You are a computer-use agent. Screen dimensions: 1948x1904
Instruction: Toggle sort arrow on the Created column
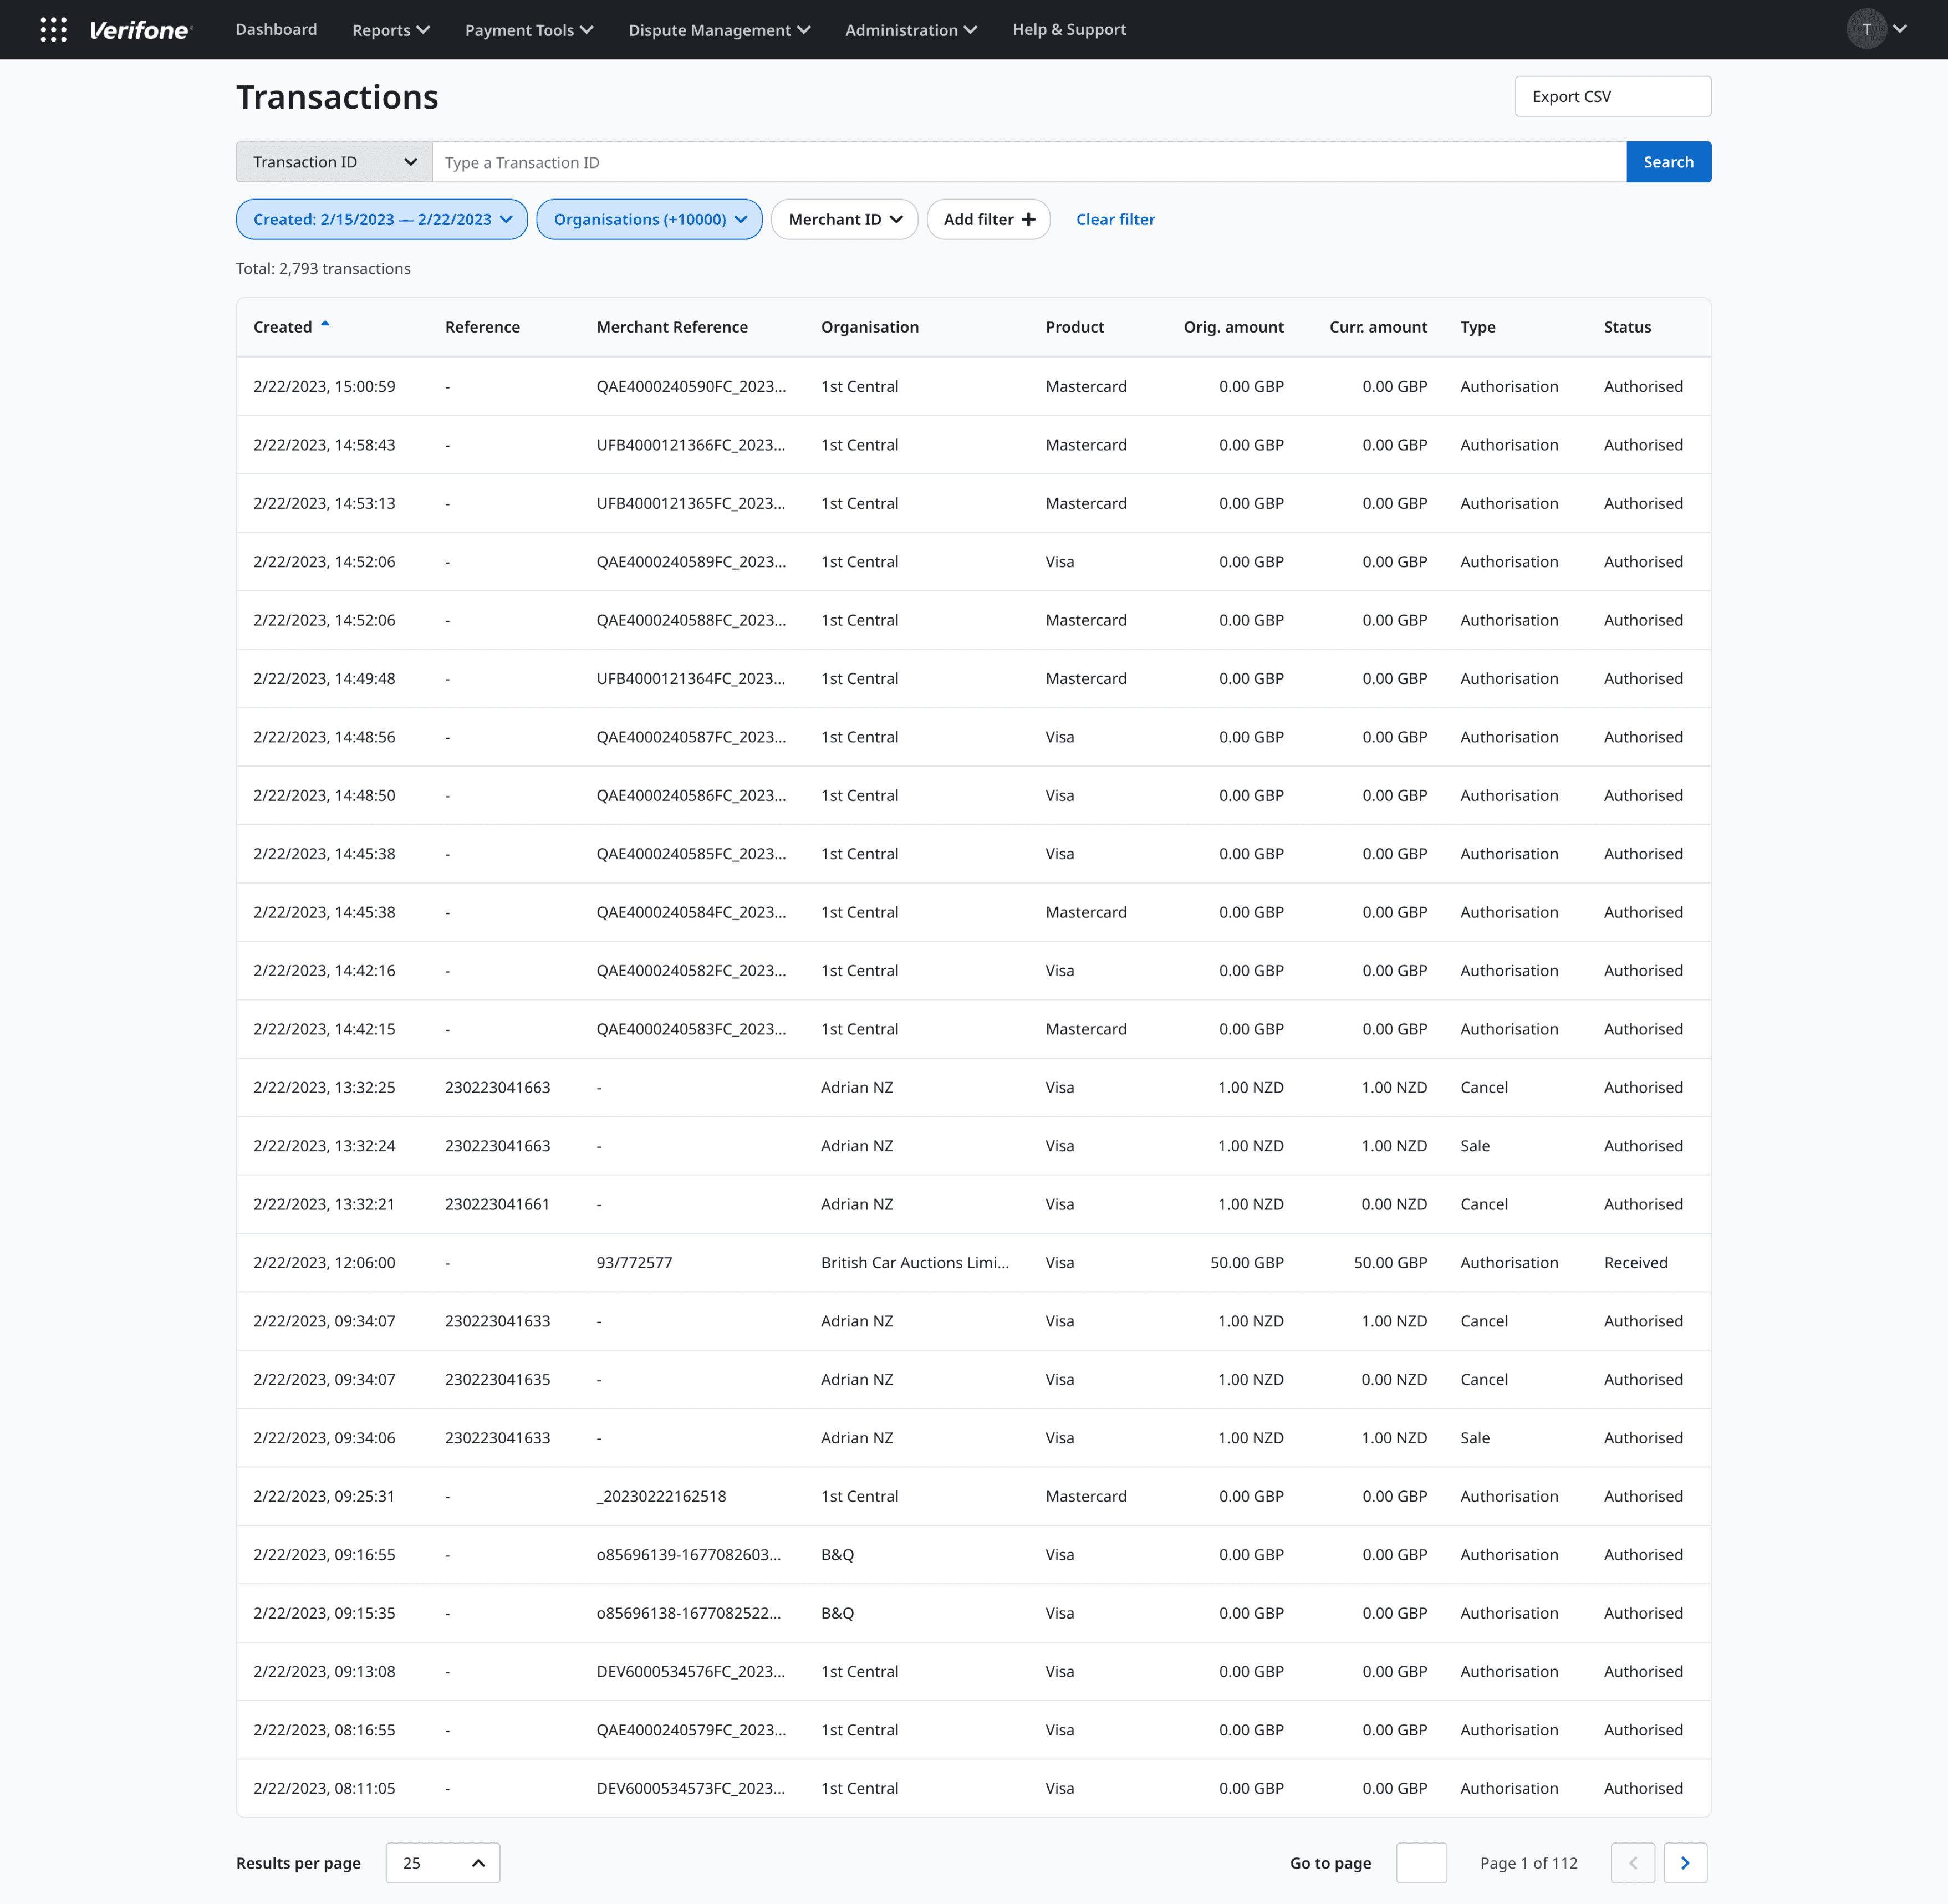click(325, 325)
